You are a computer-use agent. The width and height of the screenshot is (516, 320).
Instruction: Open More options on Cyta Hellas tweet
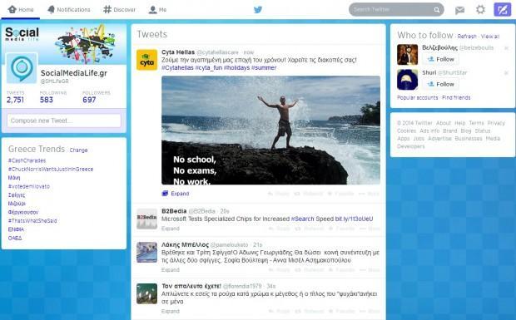click(x=369, y=194)
